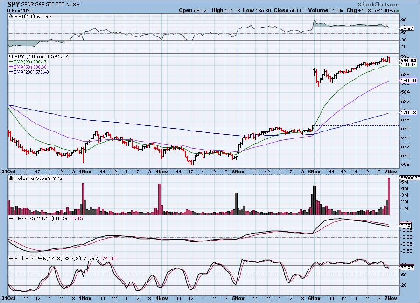This screenshot has height=303, width=420.
Task: Click the 20 level on stochastic axis
Action: coord(404,285)
